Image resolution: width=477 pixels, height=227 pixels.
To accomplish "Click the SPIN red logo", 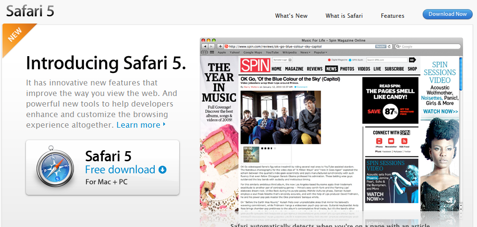I will [x=255, y=65].
